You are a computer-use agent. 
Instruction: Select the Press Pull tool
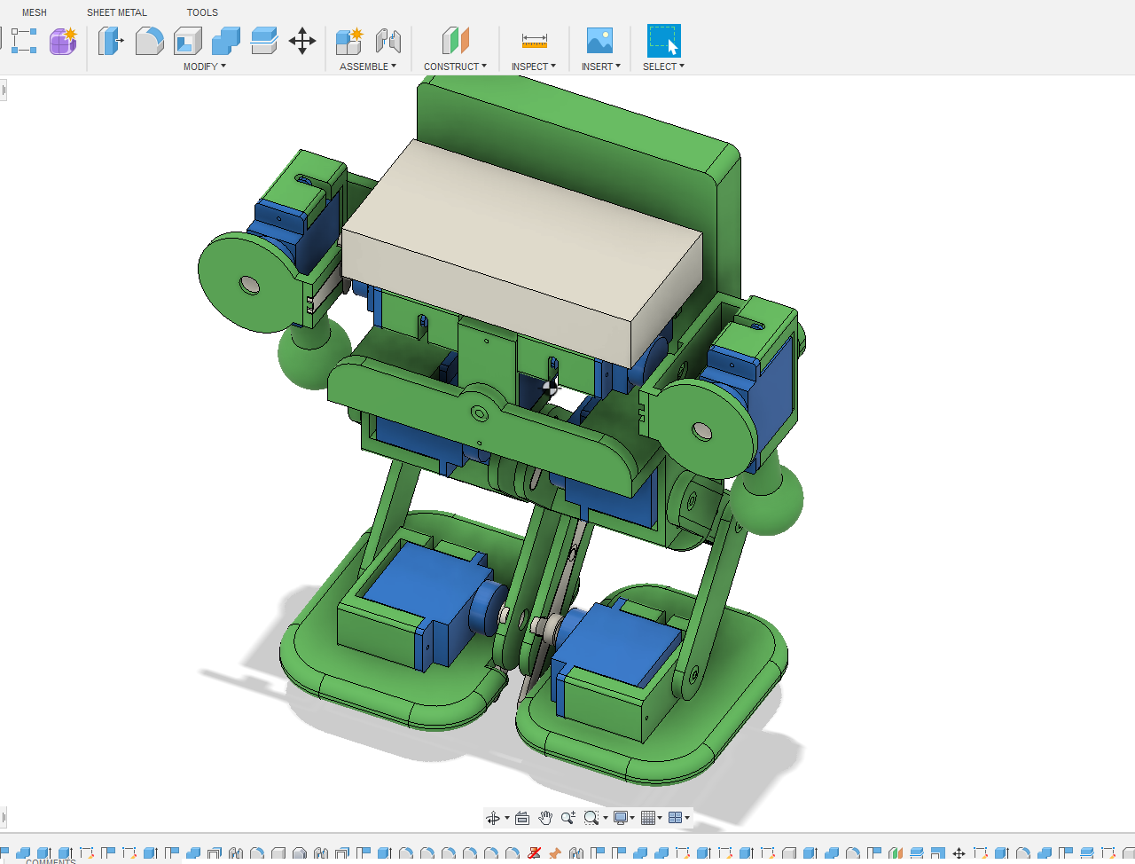(110, 41)
